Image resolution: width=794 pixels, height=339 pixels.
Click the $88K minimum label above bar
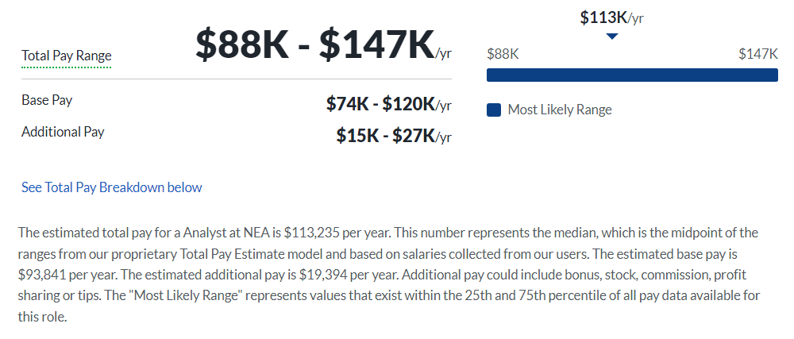pyautogui.click(x=503, y=54)
